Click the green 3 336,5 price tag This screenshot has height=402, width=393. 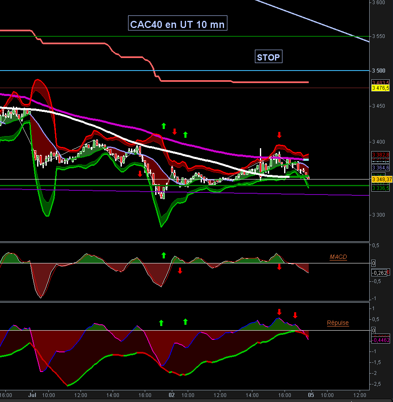(380, 188)
